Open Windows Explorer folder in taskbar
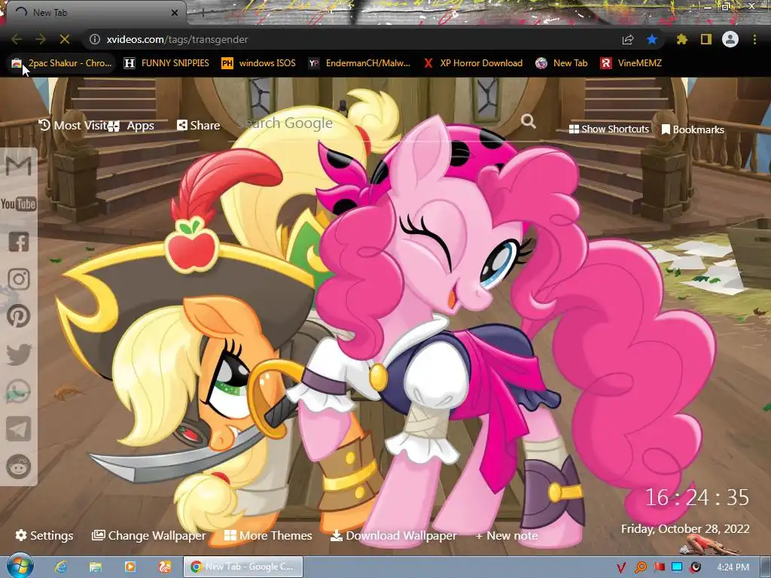Viewport: 771px width, 578px height. pos(96,567)
